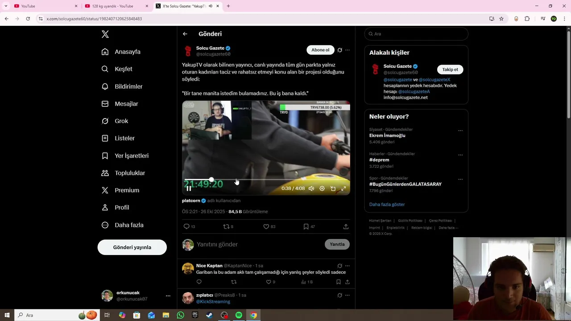This screenshot has height=321, width=571.
Task: Pause the video playback
Action: pyautogui.click(x=189, y=189)
